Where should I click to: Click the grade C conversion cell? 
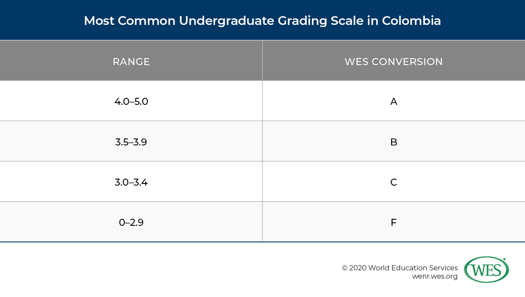tap(393, 182)
